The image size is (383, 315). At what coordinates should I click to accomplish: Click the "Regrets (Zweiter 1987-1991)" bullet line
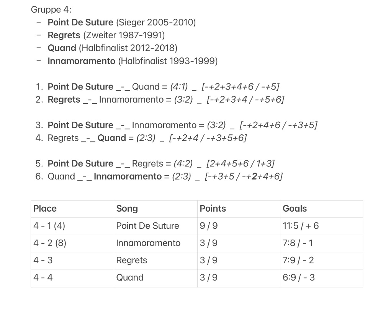tap(106, 35)
